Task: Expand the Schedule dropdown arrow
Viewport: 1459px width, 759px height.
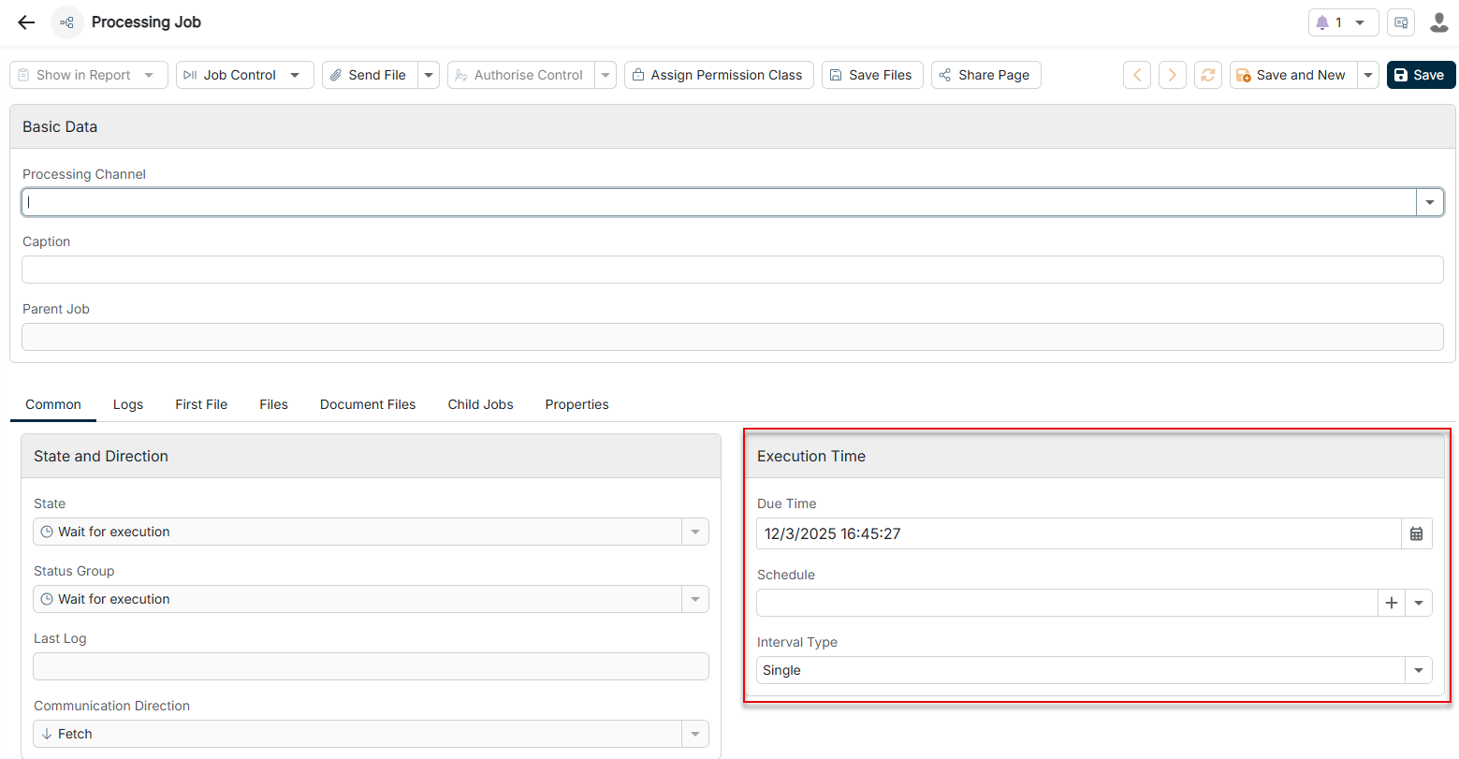Action: click(x=1419, y=603)
